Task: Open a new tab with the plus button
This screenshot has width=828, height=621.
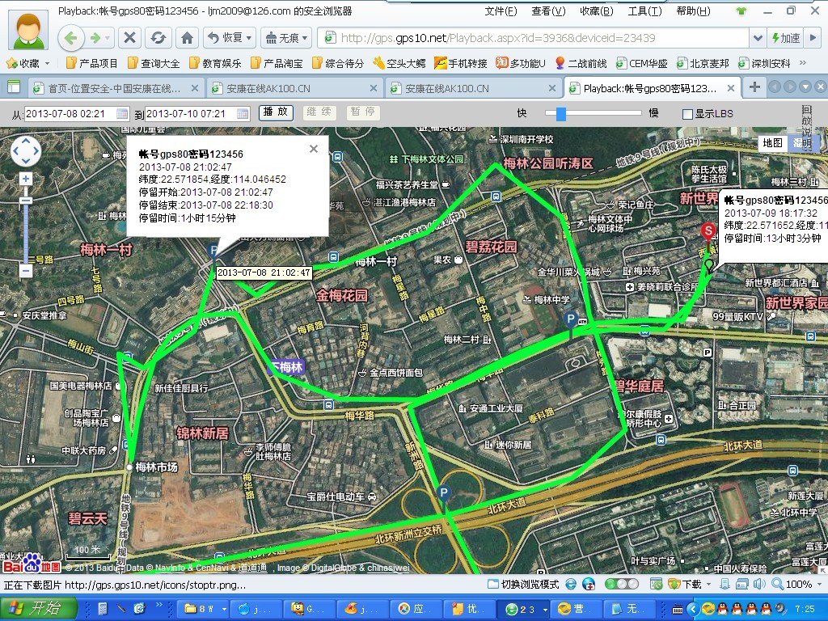Action: [x=754, y=87]
